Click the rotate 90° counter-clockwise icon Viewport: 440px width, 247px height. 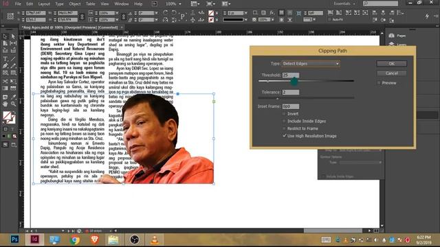(174, 13)
